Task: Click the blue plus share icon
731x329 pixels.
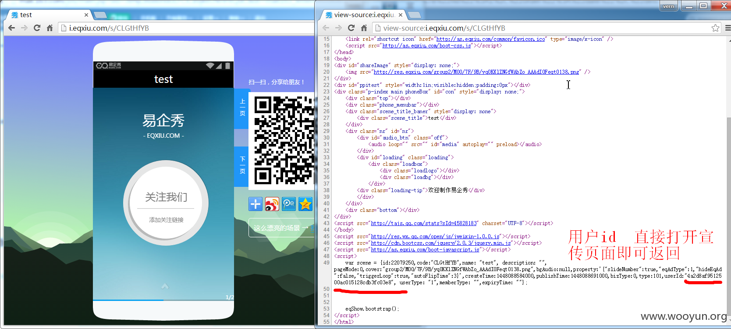Action: click(x=255, y=204)
